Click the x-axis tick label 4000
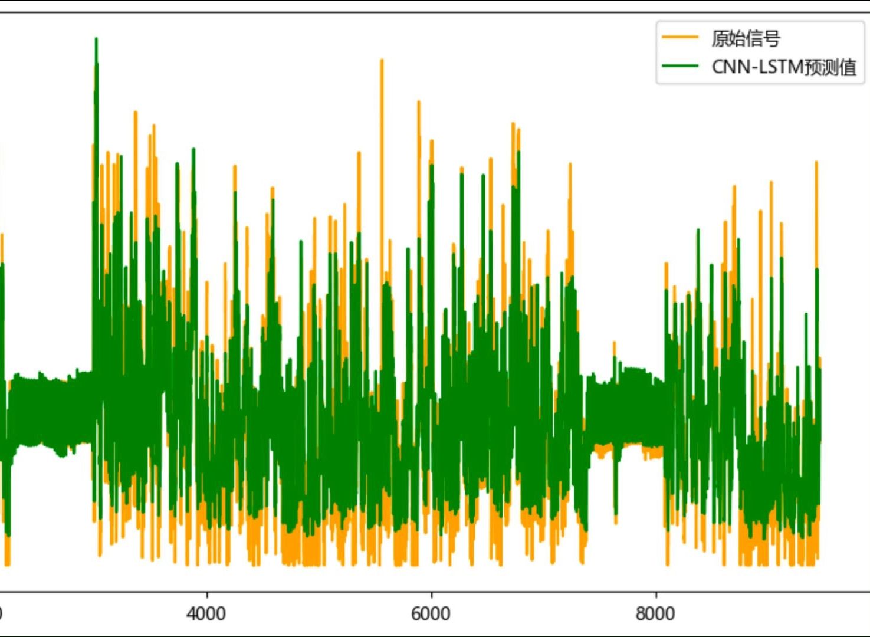 tap(206, 614)
